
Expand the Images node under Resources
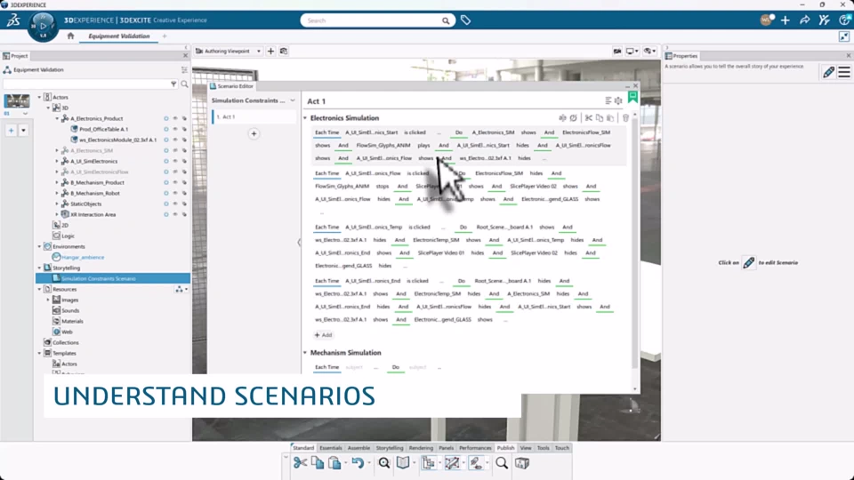tap(48, 300)
